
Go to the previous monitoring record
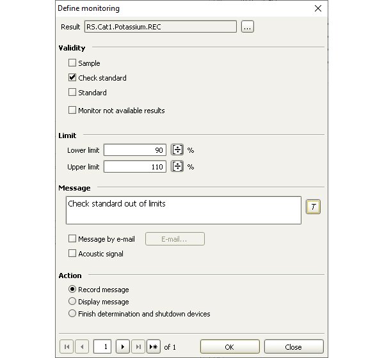pos(82,346)
